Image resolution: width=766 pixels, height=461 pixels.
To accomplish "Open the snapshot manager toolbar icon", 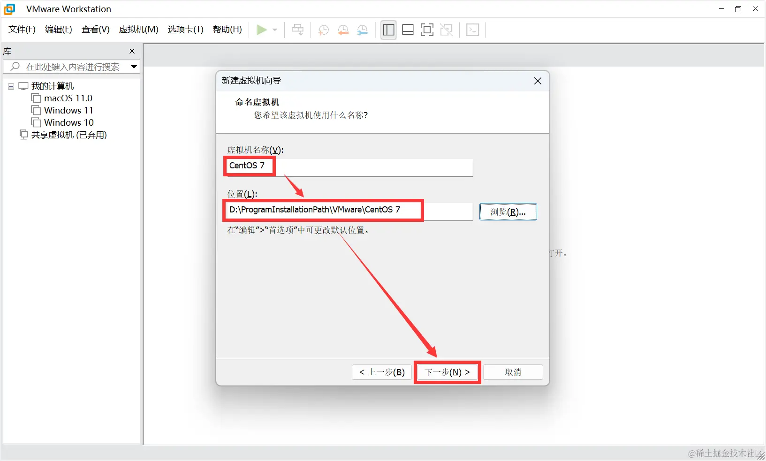I will 363,30.
